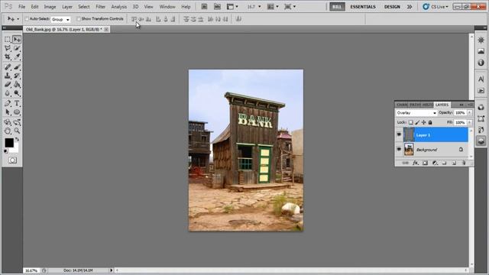Image resolution: width=489 pixels, height=275 pixels.
Task: Select the Eraser tool
Action: point(8,85)
